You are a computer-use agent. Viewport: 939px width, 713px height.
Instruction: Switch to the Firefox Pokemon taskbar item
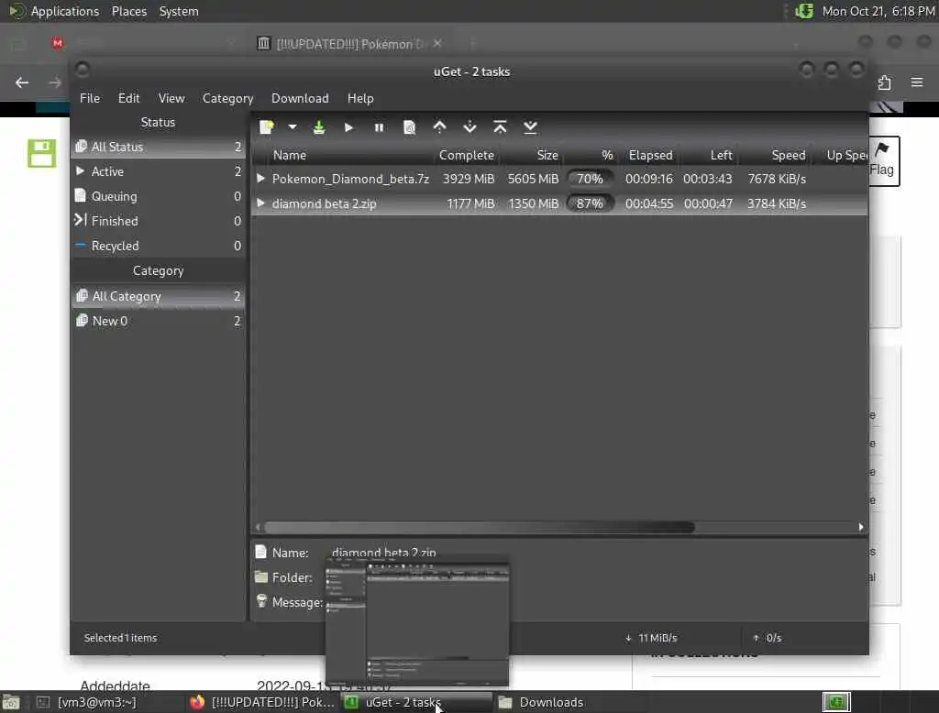(262, 702)
